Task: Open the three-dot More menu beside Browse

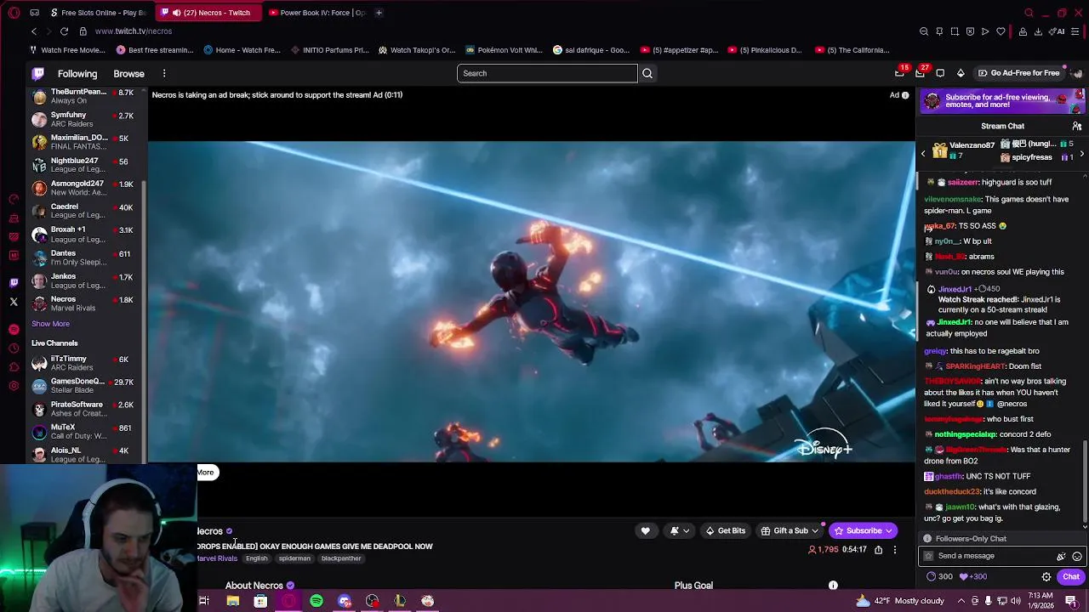Action: tap(164, 74)
